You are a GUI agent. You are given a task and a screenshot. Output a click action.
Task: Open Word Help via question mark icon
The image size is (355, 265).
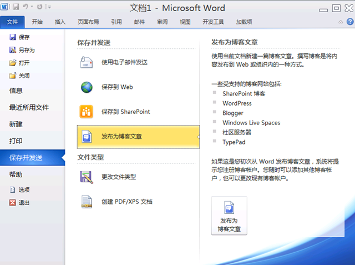point(350,22)
